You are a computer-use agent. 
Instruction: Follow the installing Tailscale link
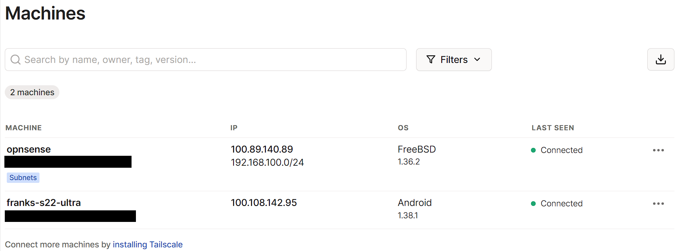pos(147,245)
